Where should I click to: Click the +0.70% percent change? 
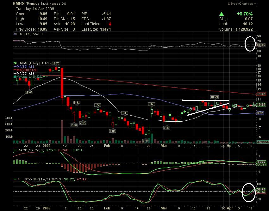(x=245, y=14)
